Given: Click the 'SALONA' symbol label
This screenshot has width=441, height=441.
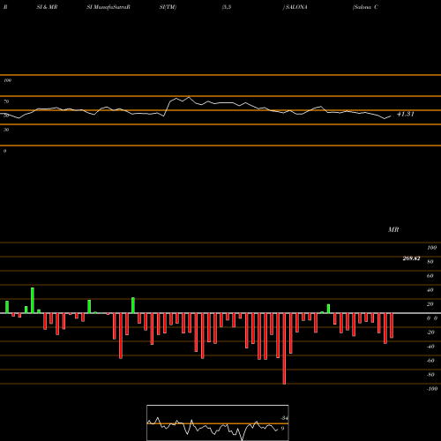Looking at the screenshot, I should [x=295, y=7].
